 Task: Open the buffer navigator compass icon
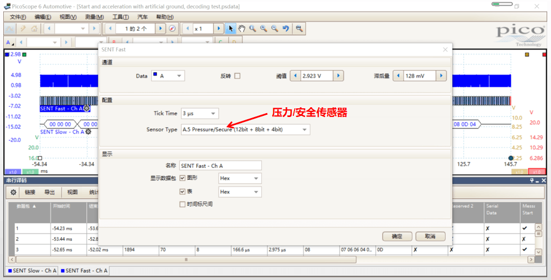click(x=172, y=28)
